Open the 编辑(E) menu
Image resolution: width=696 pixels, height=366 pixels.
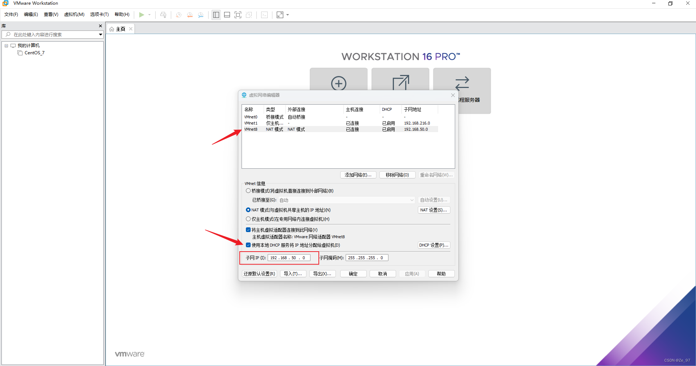click(31, 14)
